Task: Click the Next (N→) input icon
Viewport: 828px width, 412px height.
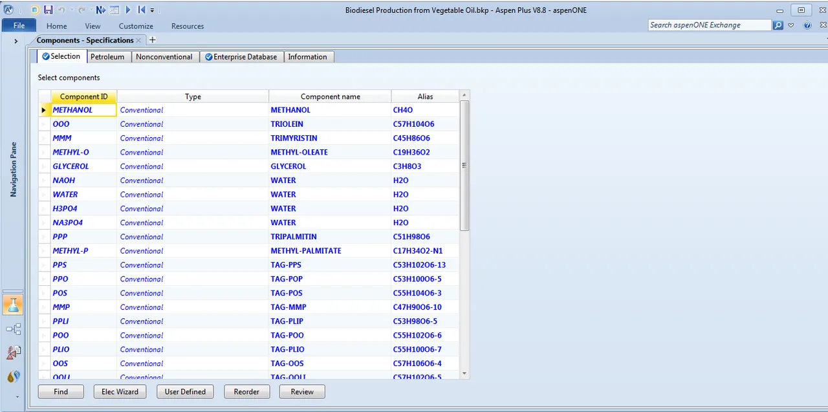Action: pyautogui.click(x=100, y=10)
